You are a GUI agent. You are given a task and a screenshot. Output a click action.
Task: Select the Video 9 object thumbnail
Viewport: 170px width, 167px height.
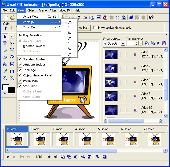(x=111, y=96)
